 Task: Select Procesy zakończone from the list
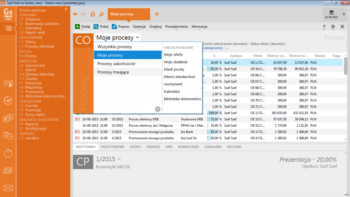pyautogui.click(x=116, y=64)
